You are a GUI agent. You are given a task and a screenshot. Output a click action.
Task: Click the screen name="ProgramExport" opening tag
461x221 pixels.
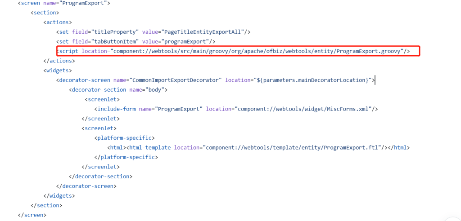pyautogui.click(x=64, y=4)
